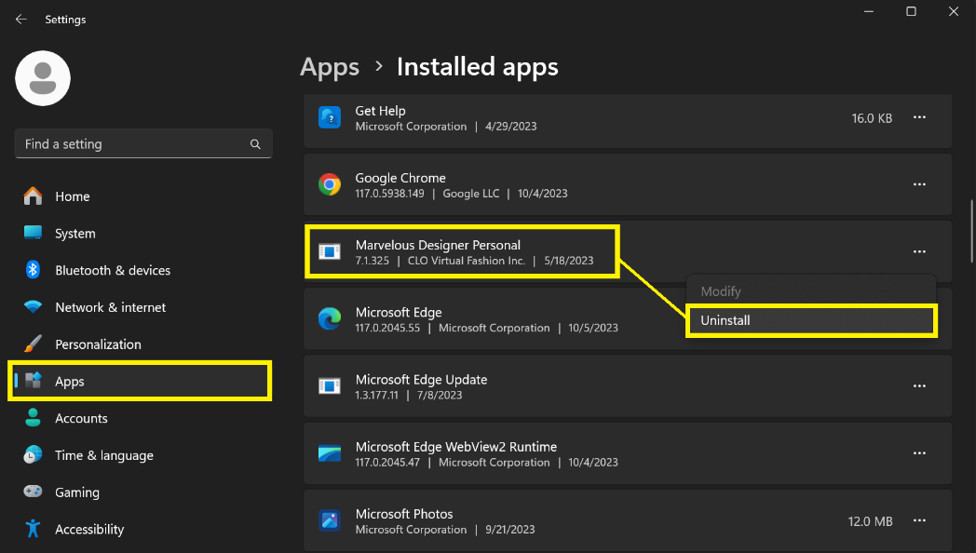
Task: Select Modify in the context menu
Action: (811, 291)
